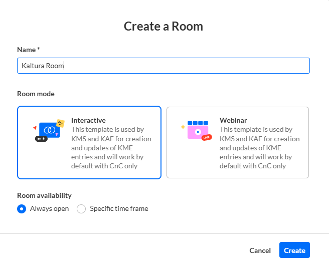Select the Webinar room mode card

tap(238, 142)
